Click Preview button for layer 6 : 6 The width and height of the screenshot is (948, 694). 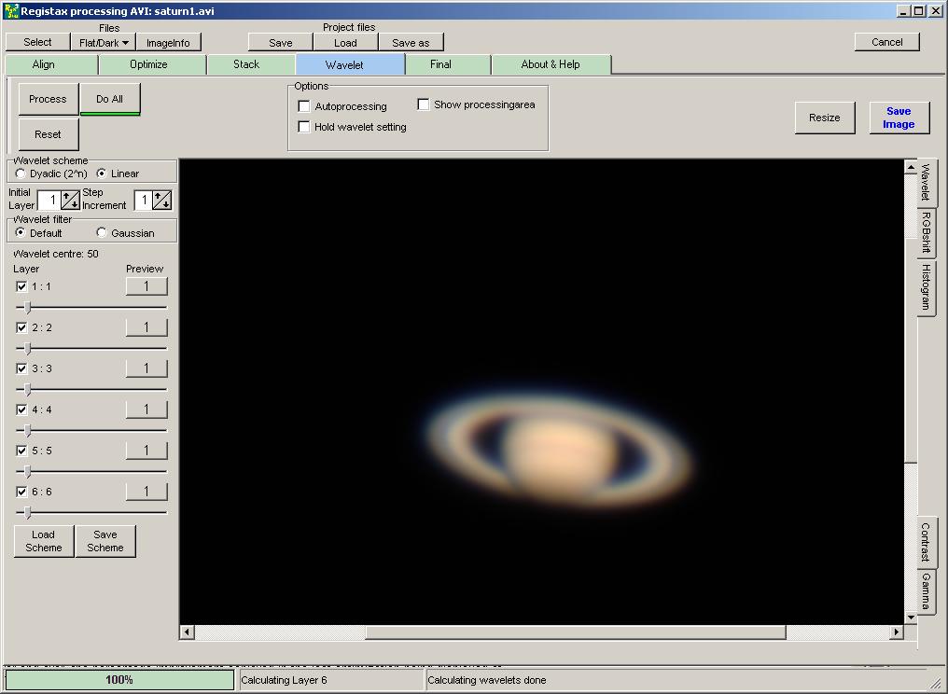(146, 493)
